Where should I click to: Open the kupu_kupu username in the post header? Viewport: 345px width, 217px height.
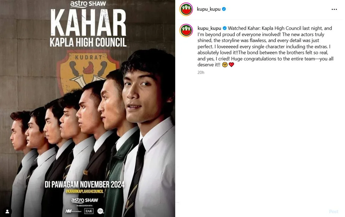[x=208, y=9]
